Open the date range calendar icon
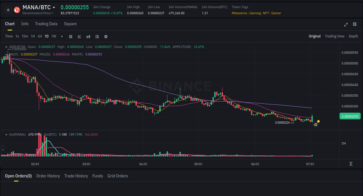This screenshot has width=363, height=196. [71, 36]
